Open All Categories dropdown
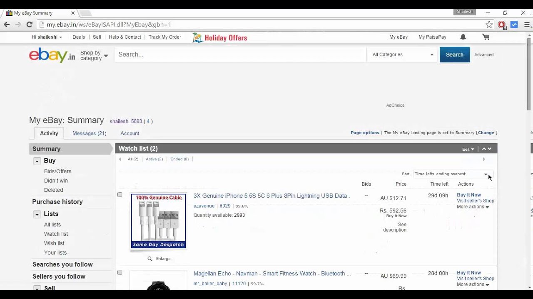 [x=402, y=54]
